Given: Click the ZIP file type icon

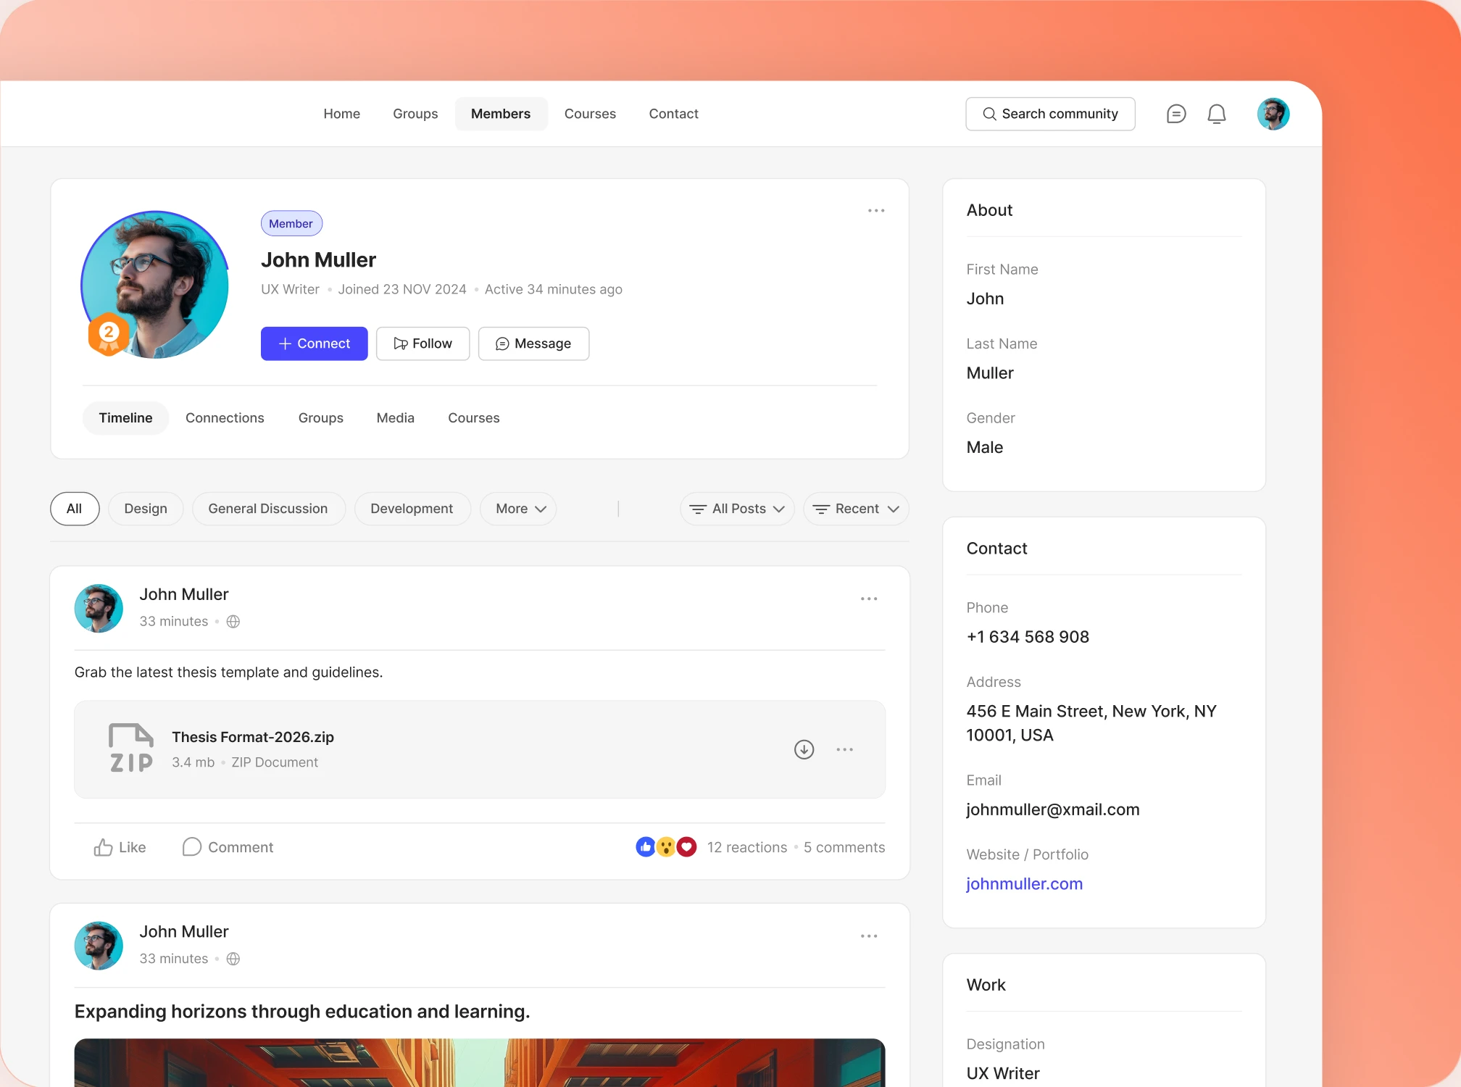Looking at the screenshot, I should click(131, 748).
